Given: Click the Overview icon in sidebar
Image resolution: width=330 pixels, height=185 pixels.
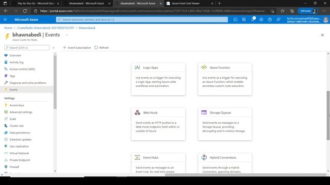Looking at the screenshot, I should pyautogui.click(x=6, y=55).
